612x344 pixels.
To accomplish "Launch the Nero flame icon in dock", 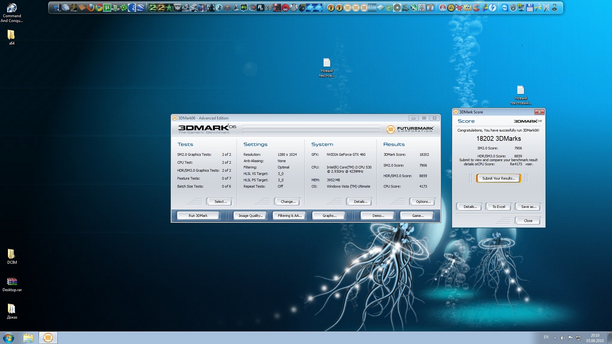I will (443, 7).
